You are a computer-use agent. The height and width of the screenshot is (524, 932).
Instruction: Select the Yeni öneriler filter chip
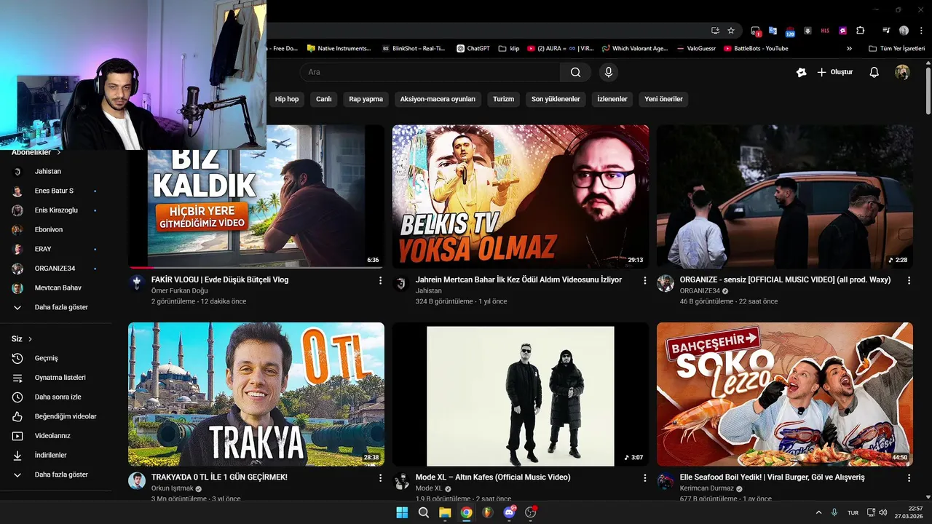click(663, 99)
